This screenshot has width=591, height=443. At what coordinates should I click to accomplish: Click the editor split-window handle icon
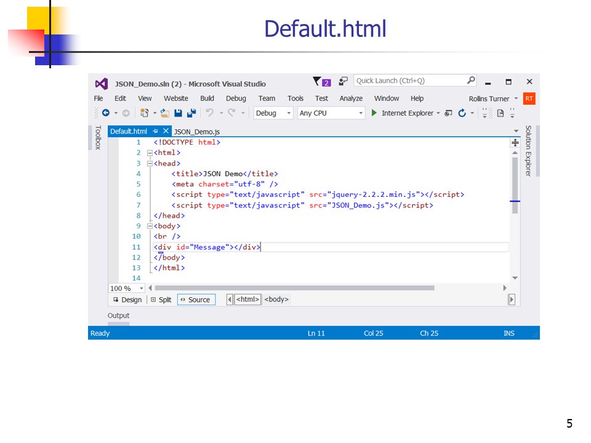(515, 143)
